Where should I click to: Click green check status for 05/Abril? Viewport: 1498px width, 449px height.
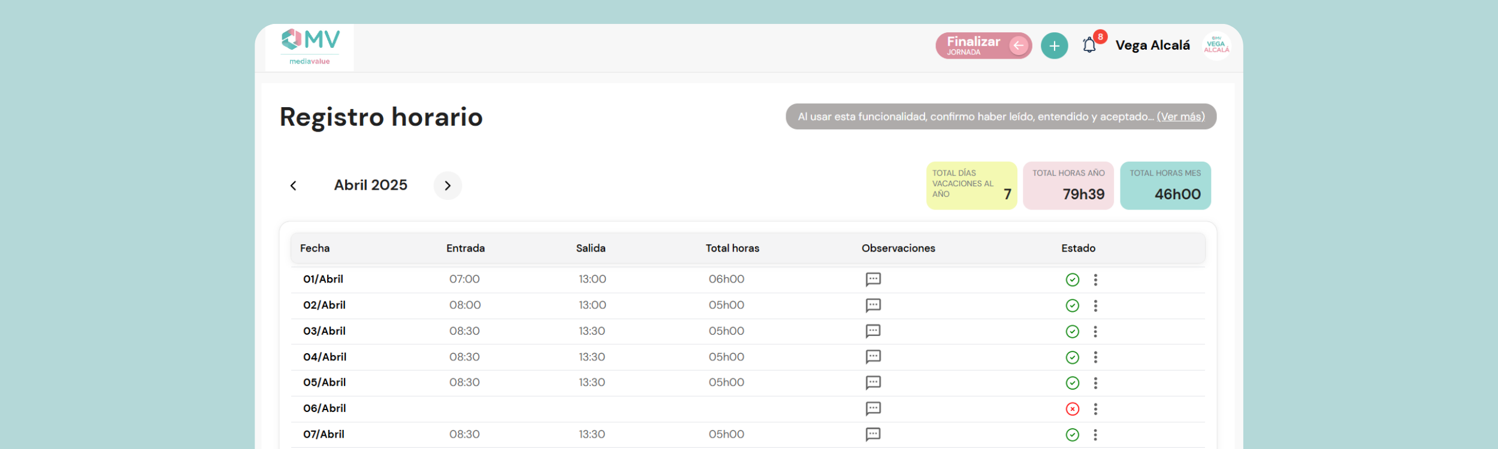point(1073,383)
